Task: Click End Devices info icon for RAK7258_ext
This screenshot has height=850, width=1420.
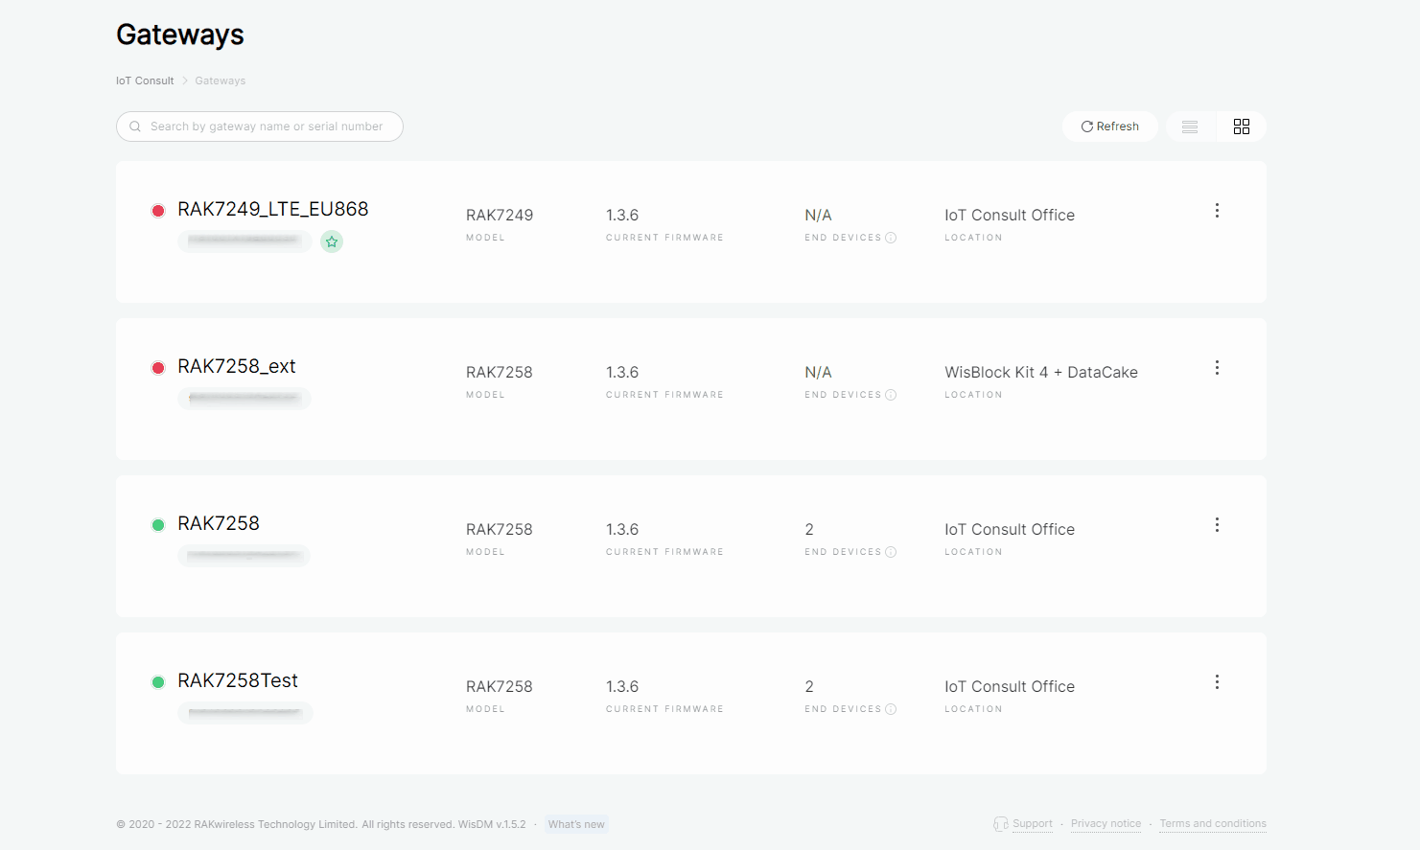Action: [x=891, y=395]
